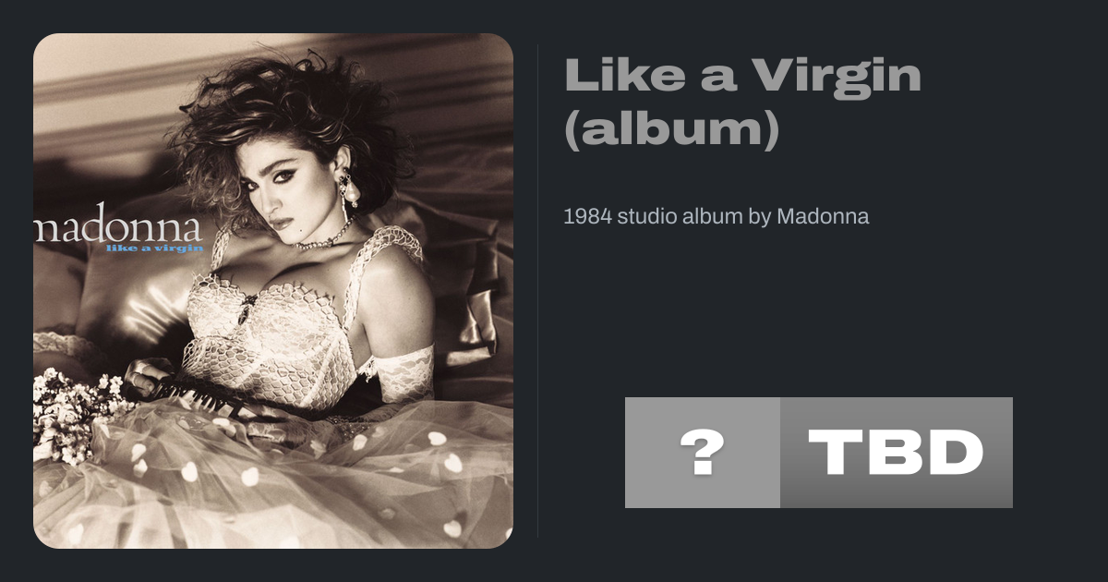The image size is (1108, 582).
Task: Click the lace glove on the arm
Action: (x=403, y=373)
